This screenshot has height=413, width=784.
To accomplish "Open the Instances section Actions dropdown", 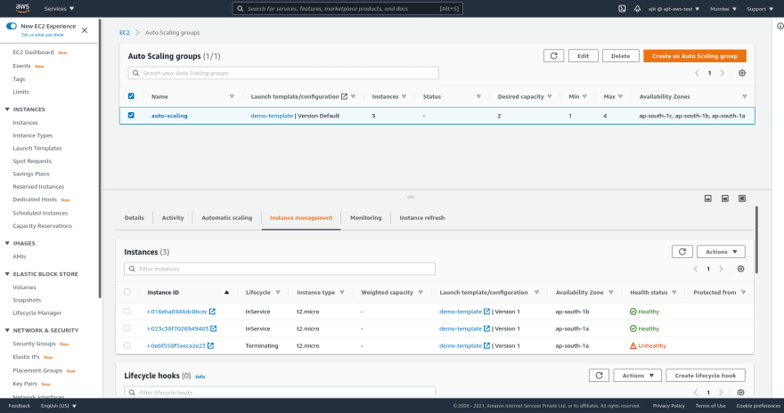I will (x=721, y=252).
